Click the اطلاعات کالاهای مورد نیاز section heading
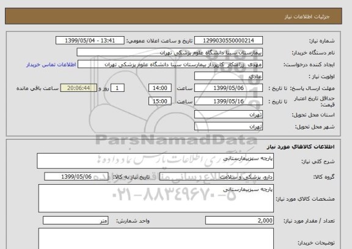 (301, 147)
